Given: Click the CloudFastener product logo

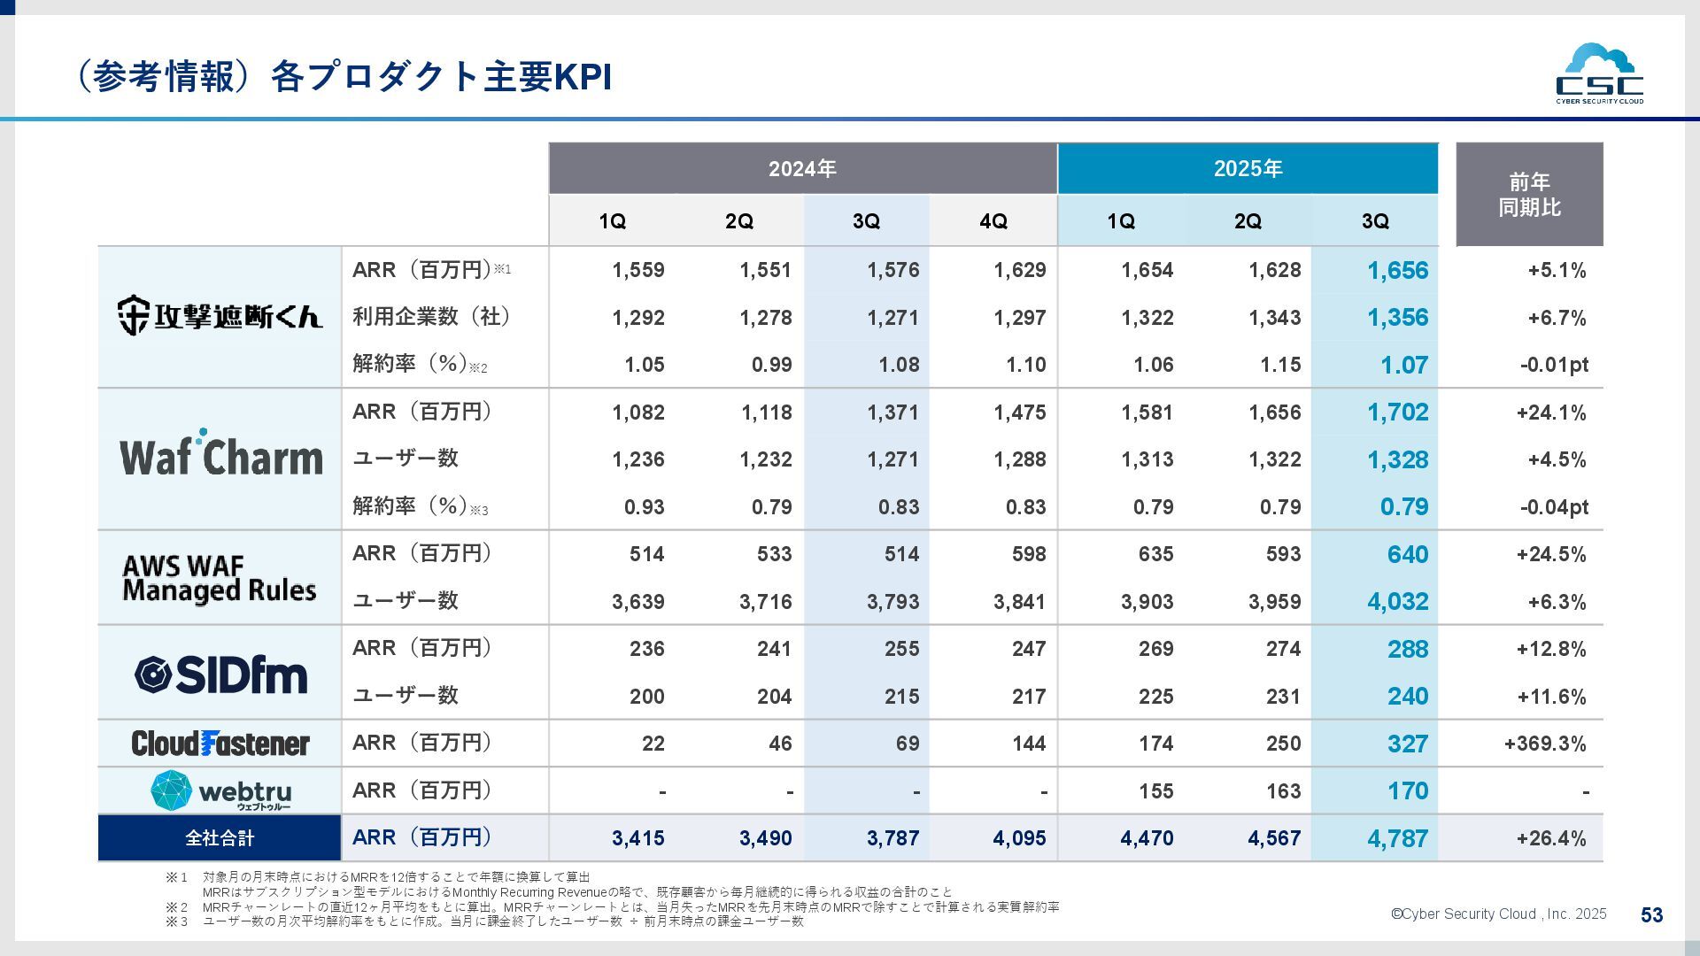Looking at the screenshot, I should 220,744.
